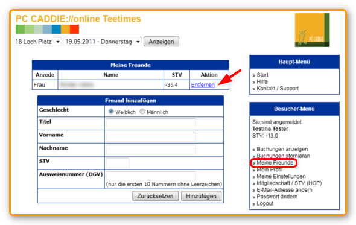Select Logout in Besucher-Menü
Screen dimensions: 356x225
265,204
